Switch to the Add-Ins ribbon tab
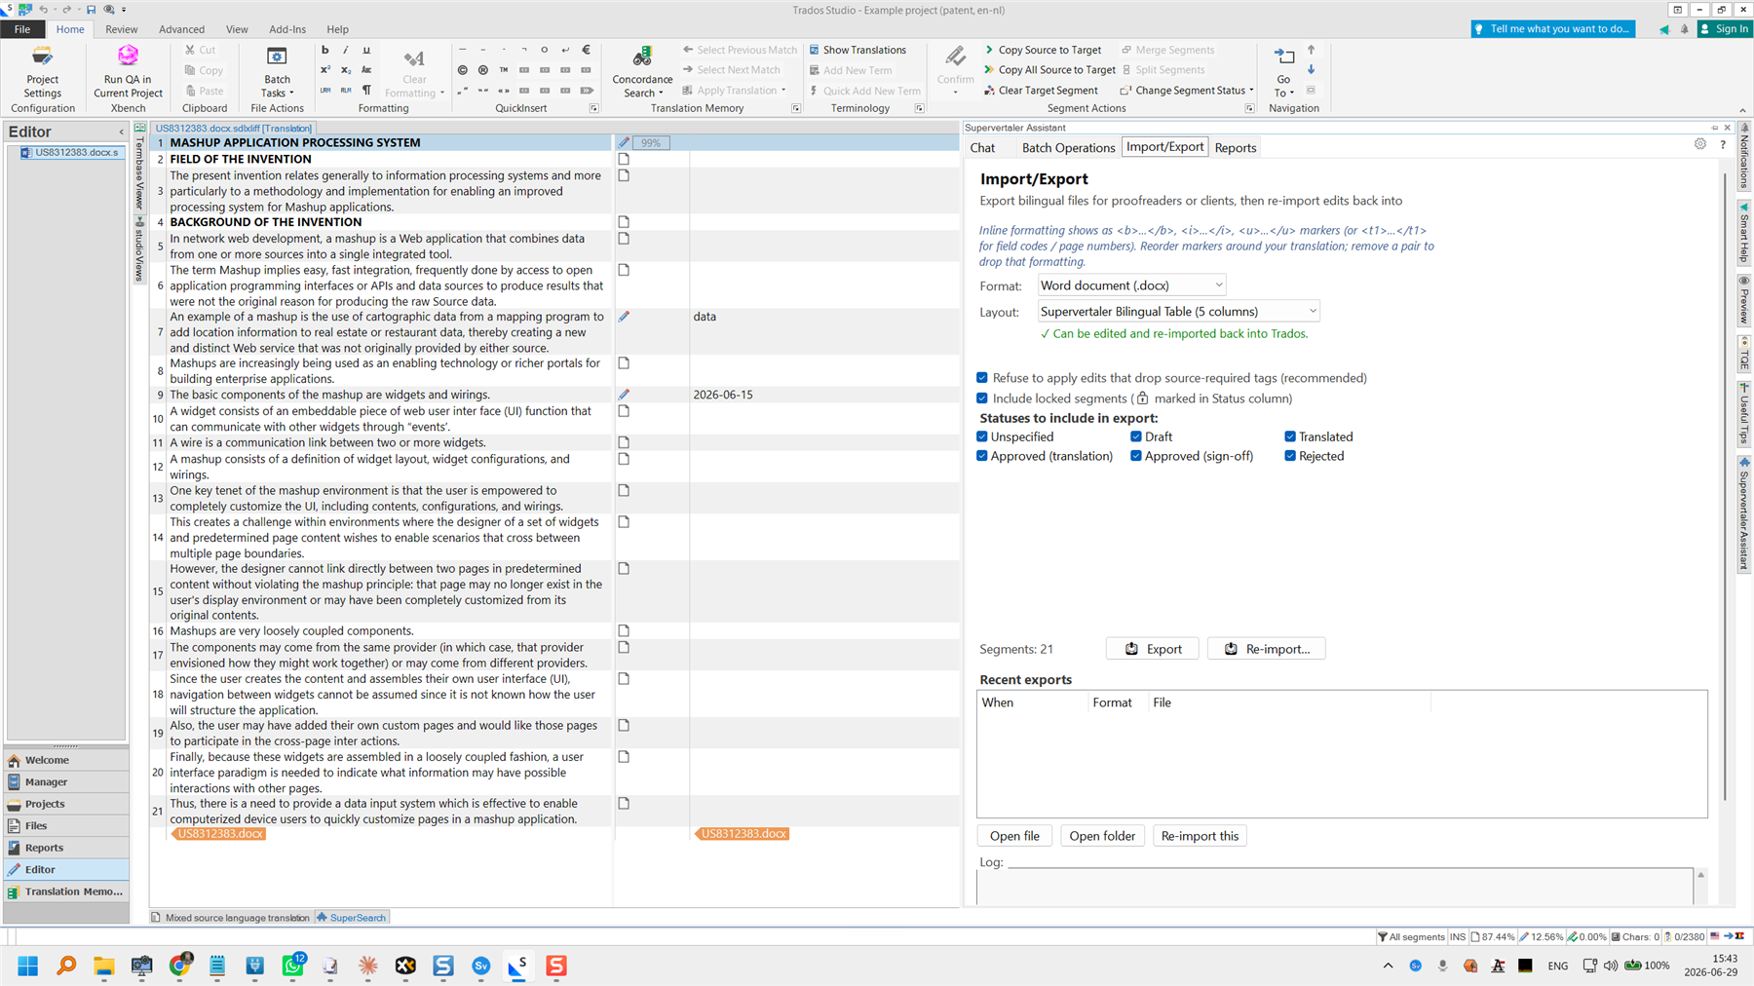The image size is (1754, 986). click(x=287, y=29)
